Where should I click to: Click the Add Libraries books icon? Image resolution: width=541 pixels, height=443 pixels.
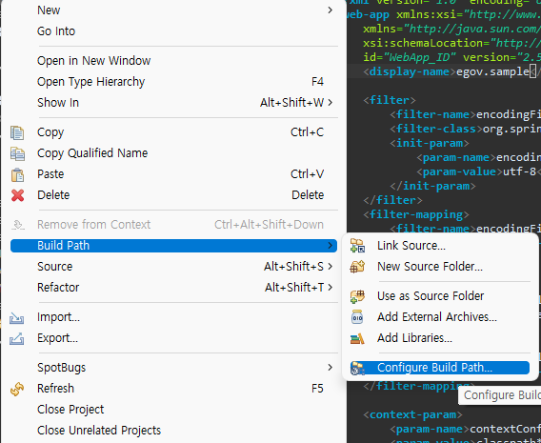[x=357, y=338]
